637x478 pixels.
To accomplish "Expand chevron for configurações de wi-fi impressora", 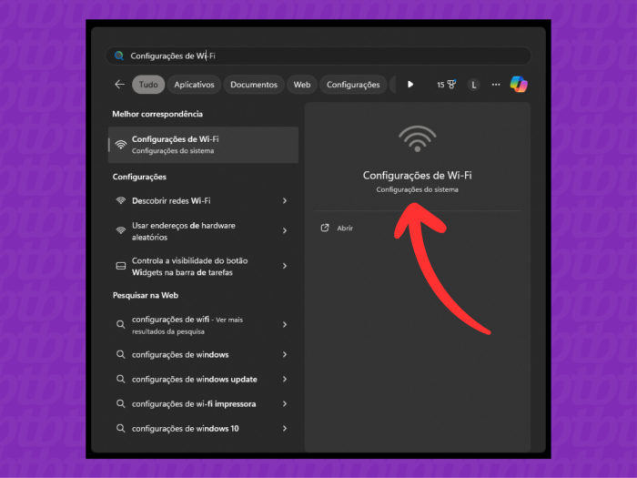I will point(285,403).
